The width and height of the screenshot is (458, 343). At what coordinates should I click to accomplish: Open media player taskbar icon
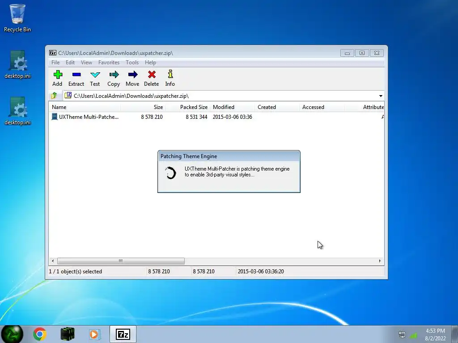(x=95, y=334)
